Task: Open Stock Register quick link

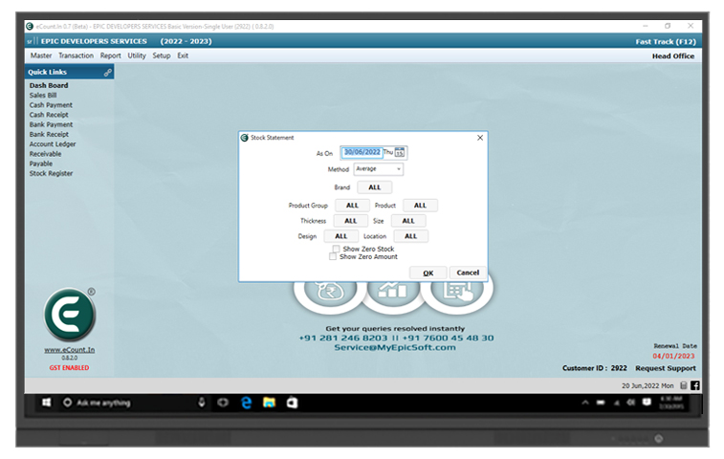Action: [51, 173]
